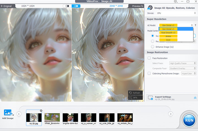Click the AI Model help question mark
This screenshot has width=198, height=131.
pyautogui.click(x=195, y=25)
